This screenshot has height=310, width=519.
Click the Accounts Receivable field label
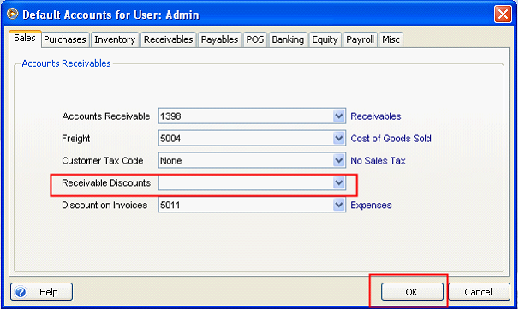click(106, 116)
